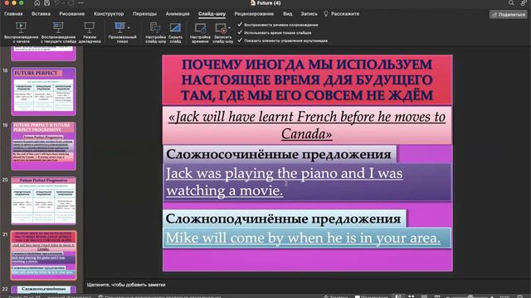Select slide 20 thumbnail Future Perfect Progressive
Image resolution: width=531 pixels, height=298 pixels.
coord(43,200)
